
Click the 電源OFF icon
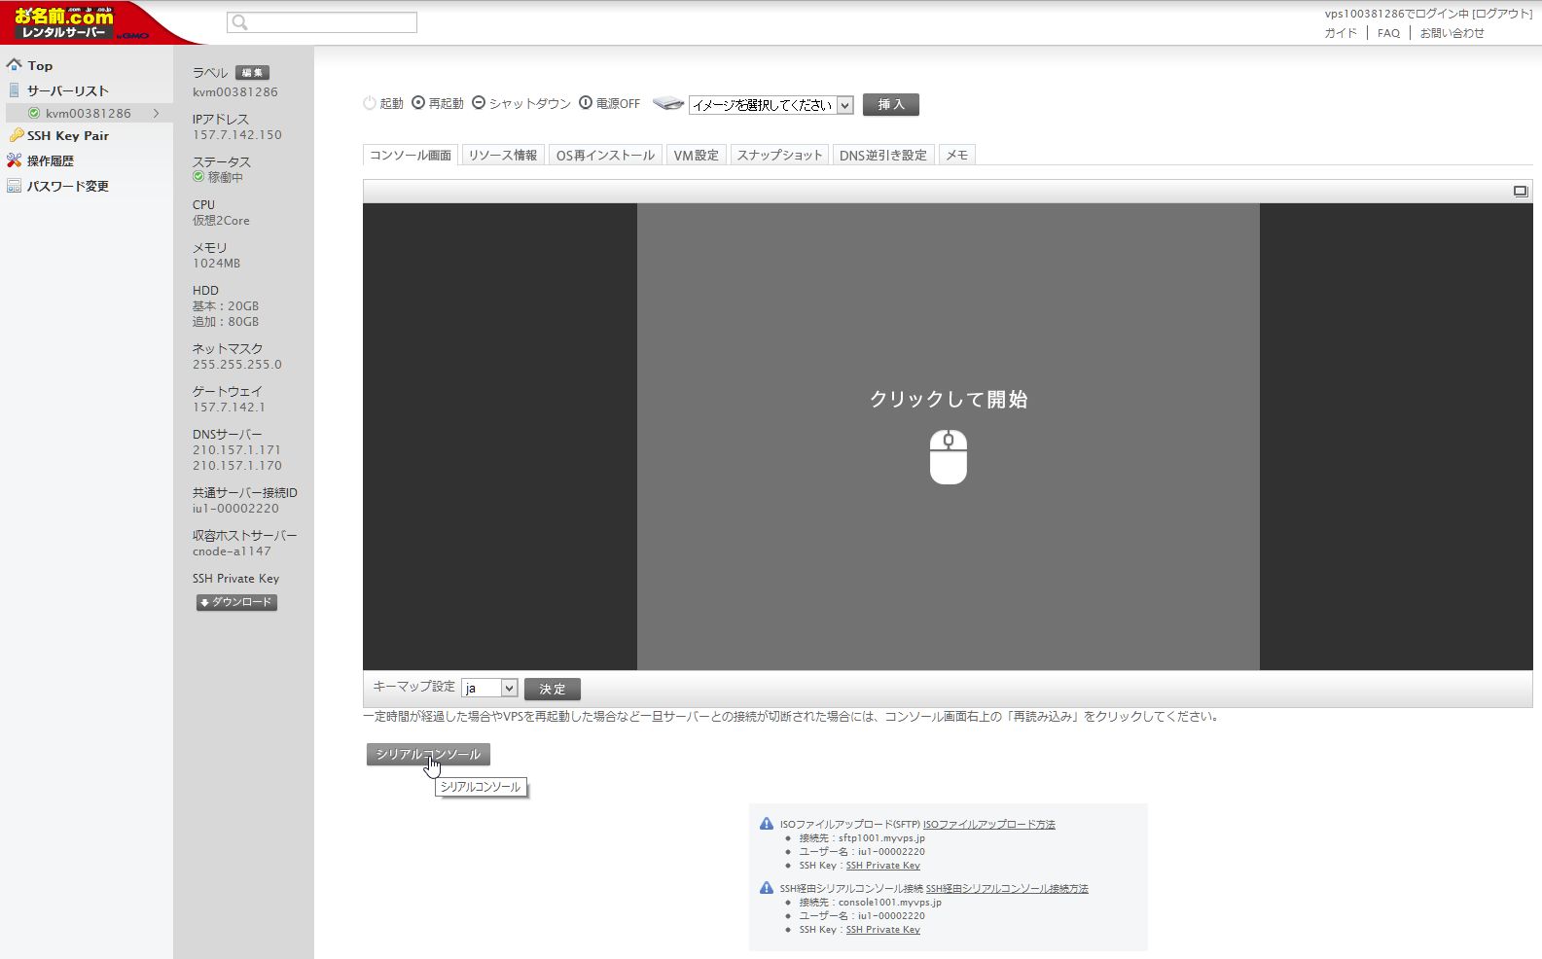tap(586, 102)
